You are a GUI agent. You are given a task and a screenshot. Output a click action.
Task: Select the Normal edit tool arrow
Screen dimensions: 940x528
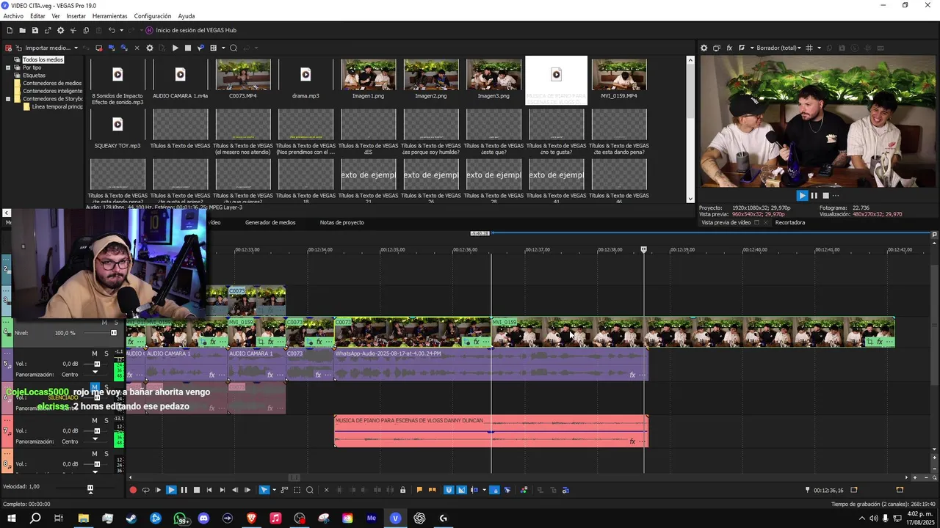click(x=264, y=490)
